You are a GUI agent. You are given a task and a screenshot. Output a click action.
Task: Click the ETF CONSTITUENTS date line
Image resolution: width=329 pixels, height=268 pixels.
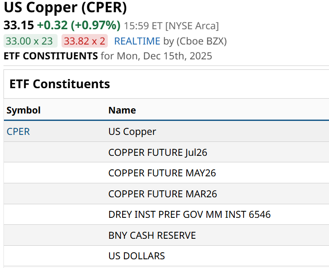108,56
